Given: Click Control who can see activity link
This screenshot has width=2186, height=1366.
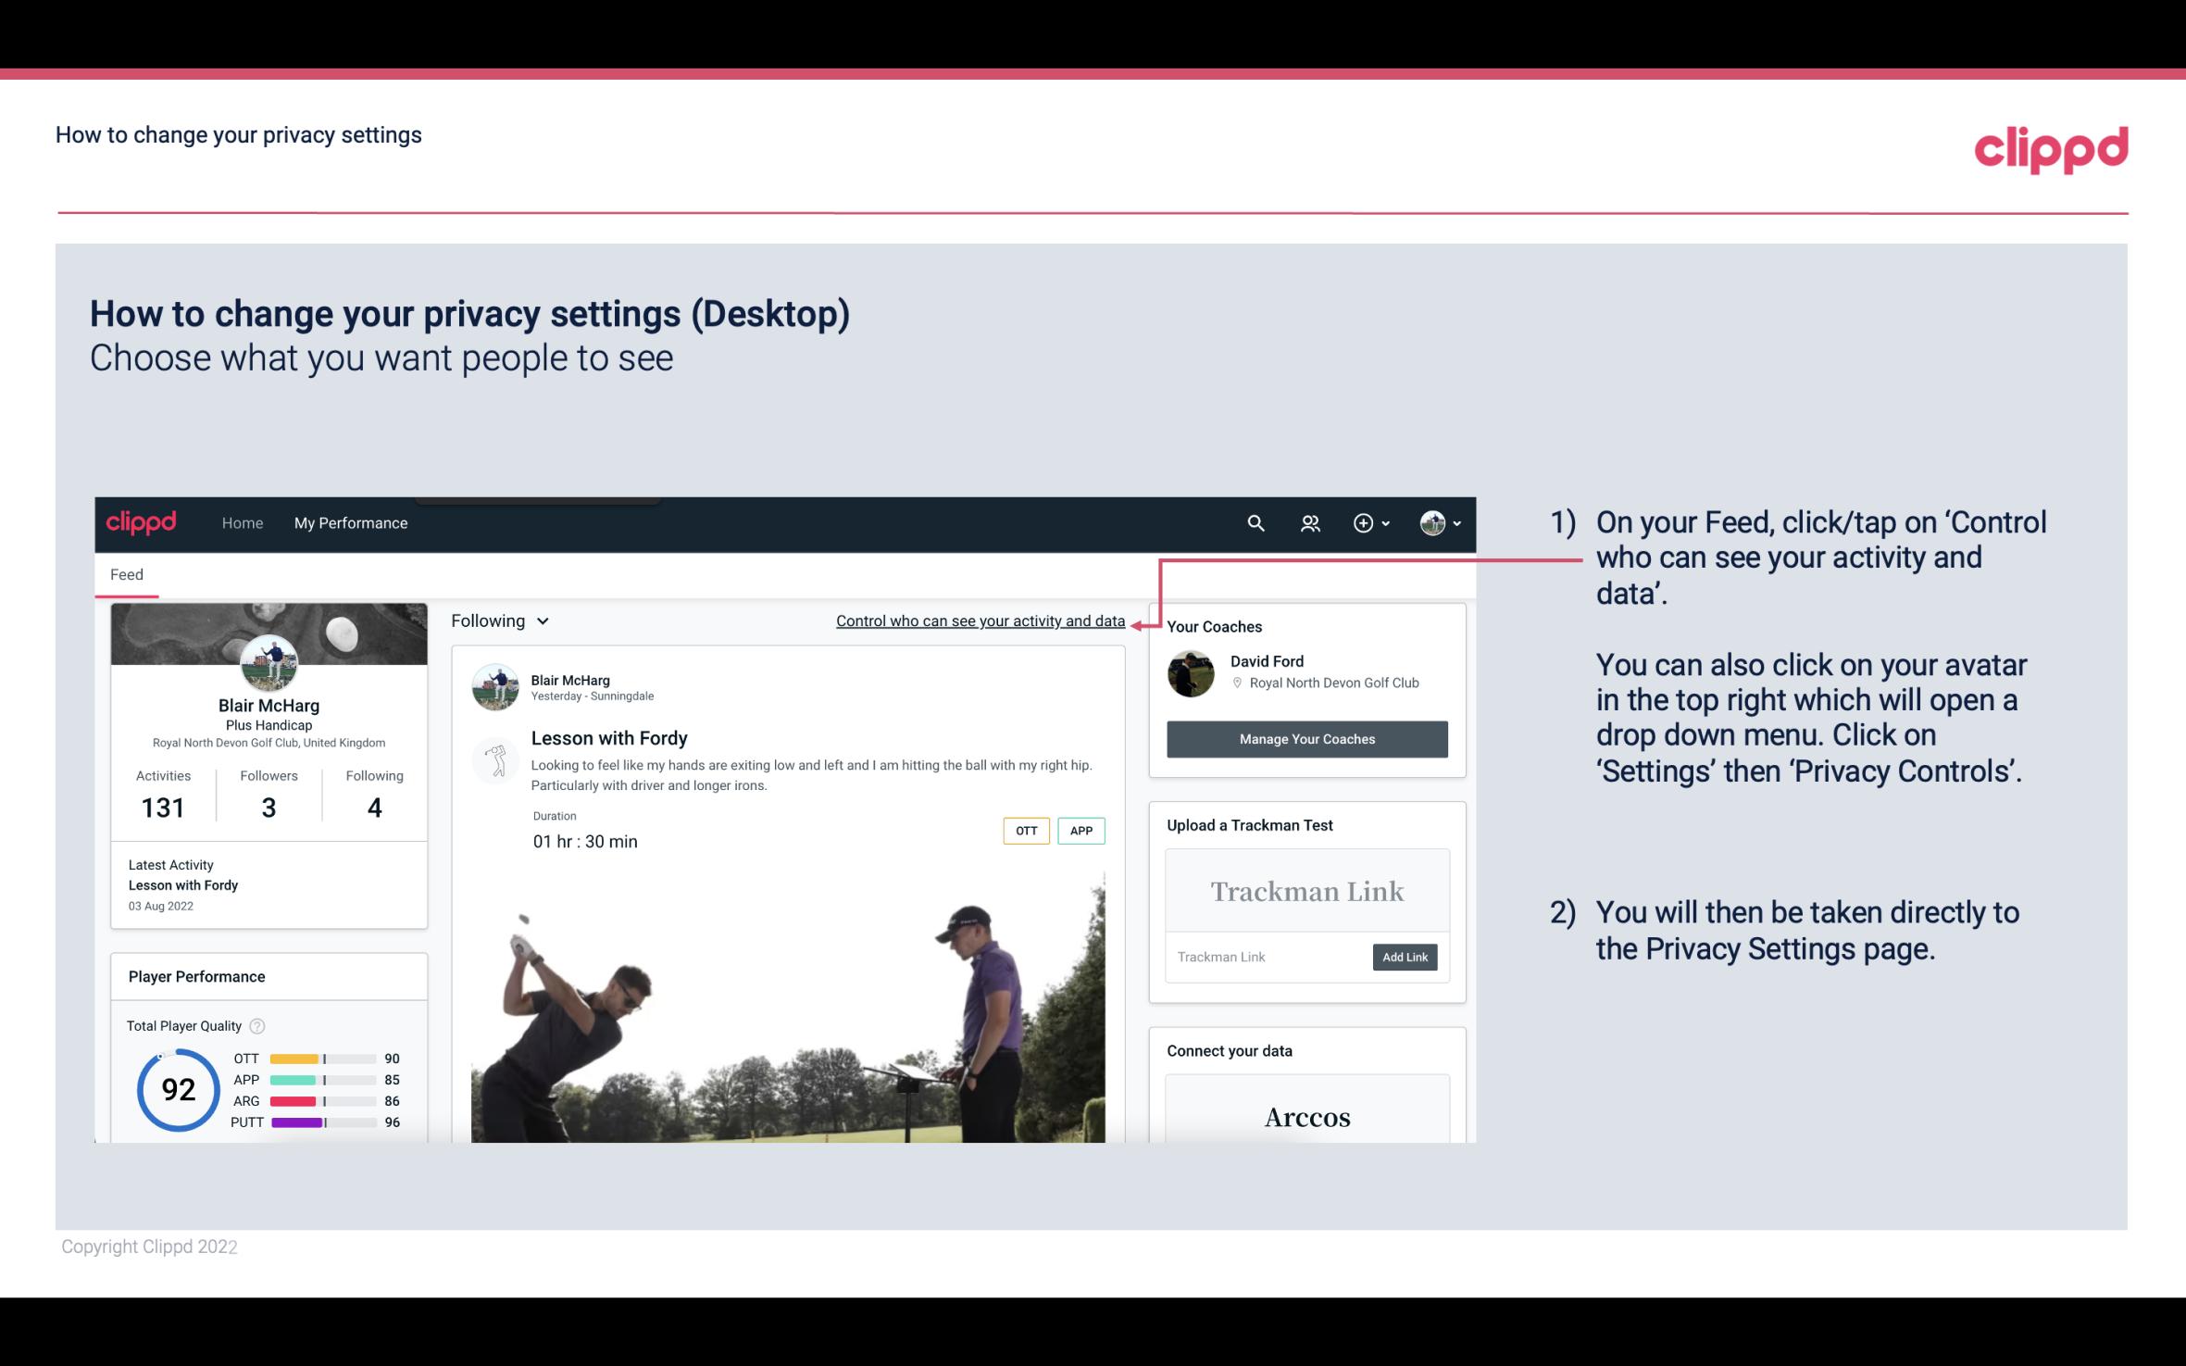Looking at the screenshot, I should click(x=980, y=620).
